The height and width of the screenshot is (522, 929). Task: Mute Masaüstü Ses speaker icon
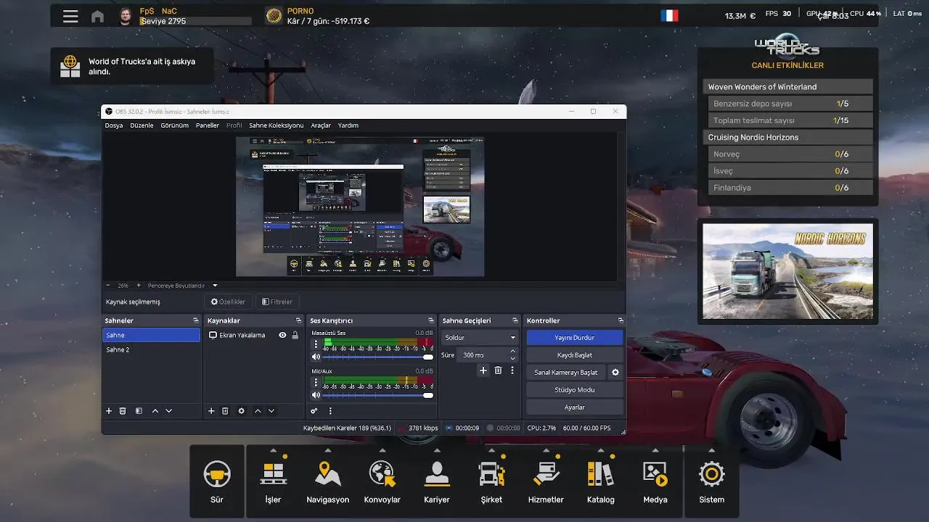316,357
